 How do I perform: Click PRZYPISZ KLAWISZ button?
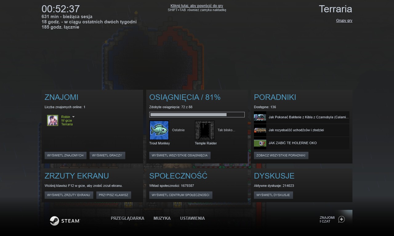coord(114,195)
